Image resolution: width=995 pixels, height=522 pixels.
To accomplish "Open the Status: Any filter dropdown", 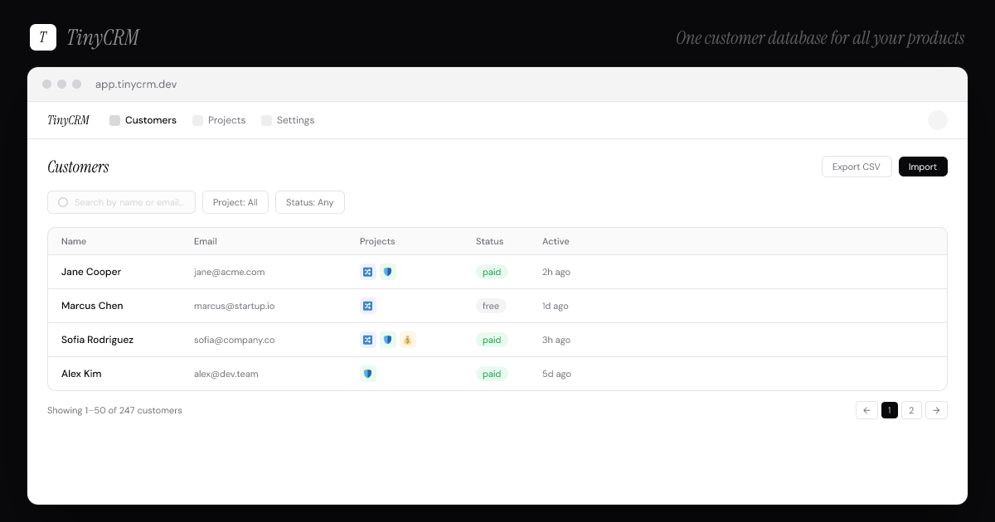I will click(310, 202).
